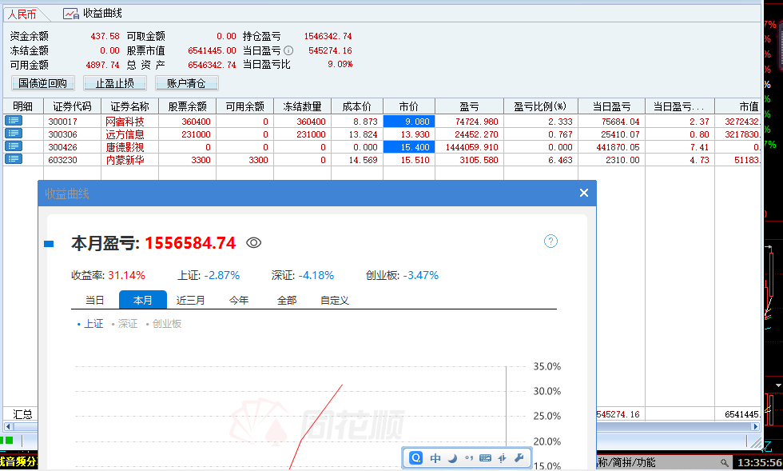The width and height of the screenshot is (783, 471).
Task: Toggle the IME Chinese/English mode (中)
Action: (435, 458)
